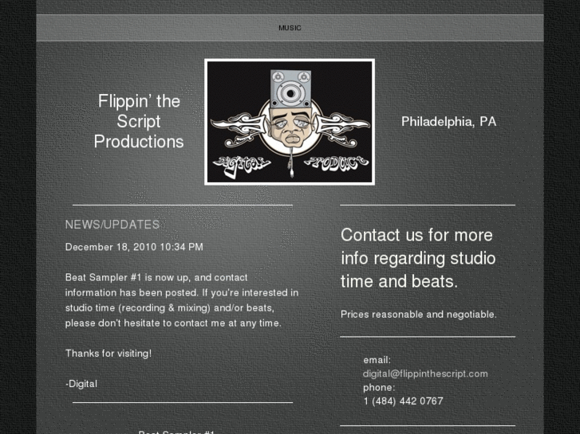This screenshot has width=580, height=434.
Task: Click the 'Philadelphia, PA' location text
Action: [x=448, y=122]
